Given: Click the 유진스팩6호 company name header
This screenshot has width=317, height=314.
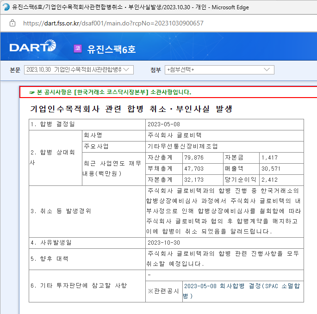Looking at the screenshot, I should 112,49.
